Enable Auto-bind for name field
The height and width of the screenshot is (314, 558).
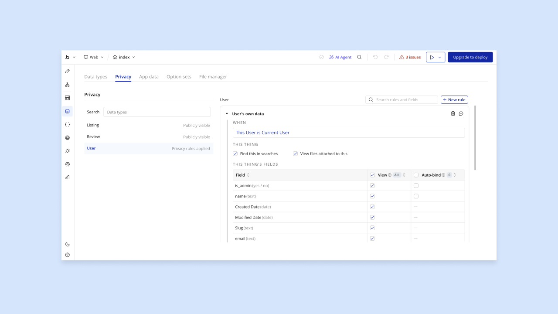pos(416,196)
